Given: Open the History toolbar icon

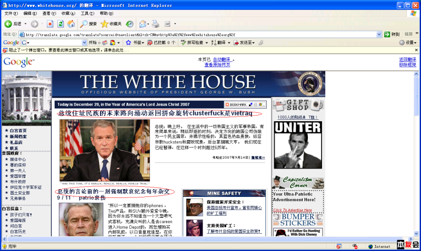Looking at the screenshot, I should tap(129, 24).
